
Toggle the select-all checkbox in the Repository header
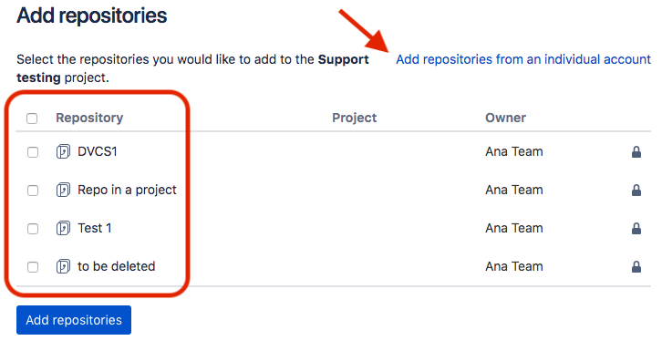32,119
